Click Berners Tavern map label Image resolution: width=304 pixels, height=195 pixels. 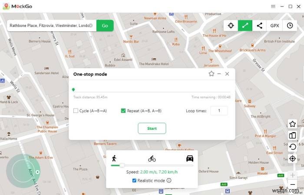pos(105,144)
